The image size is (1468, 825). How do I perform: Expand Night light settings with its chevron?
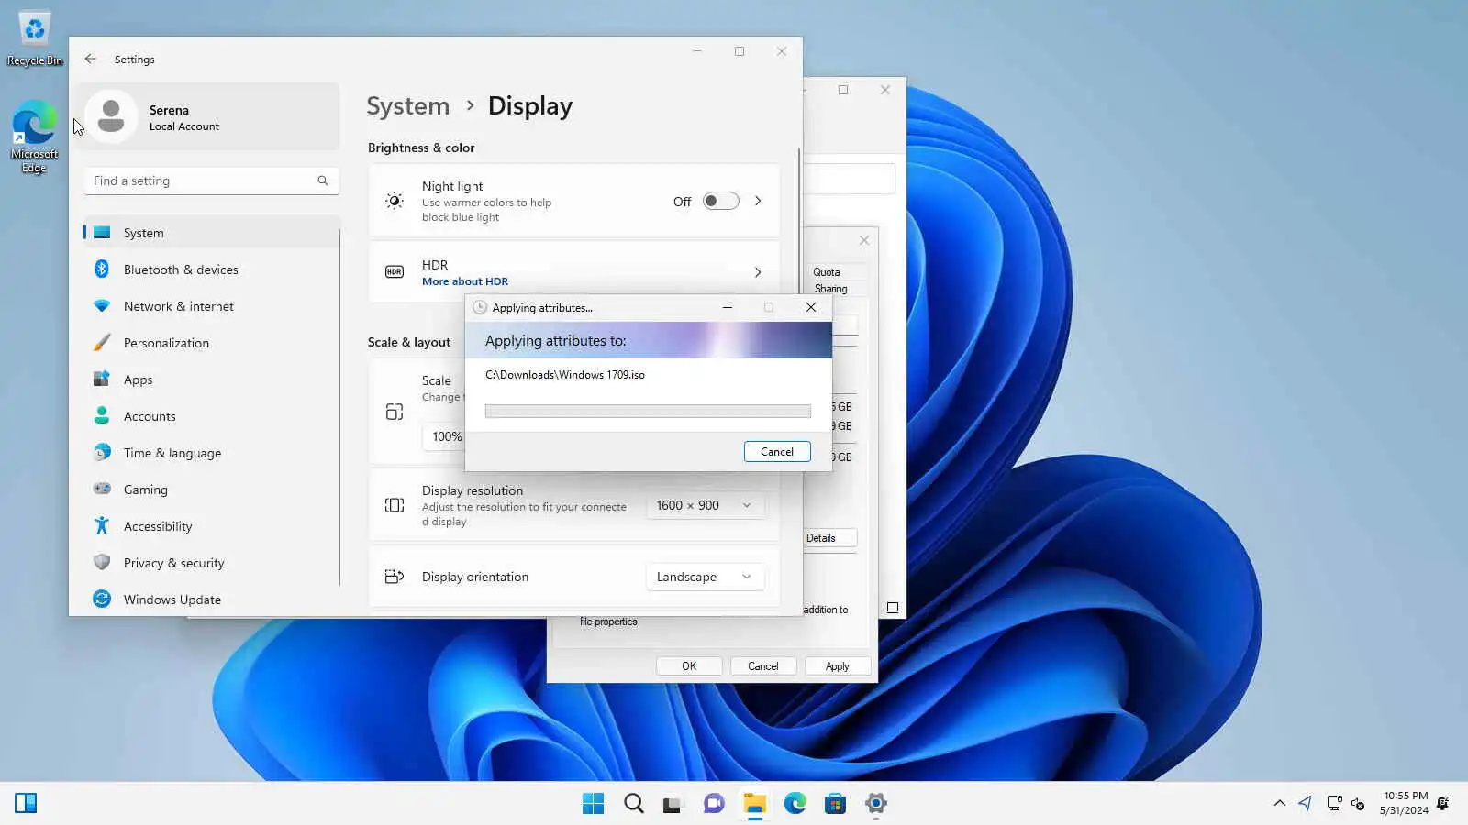pyautogui.click(x=758, y=201)
